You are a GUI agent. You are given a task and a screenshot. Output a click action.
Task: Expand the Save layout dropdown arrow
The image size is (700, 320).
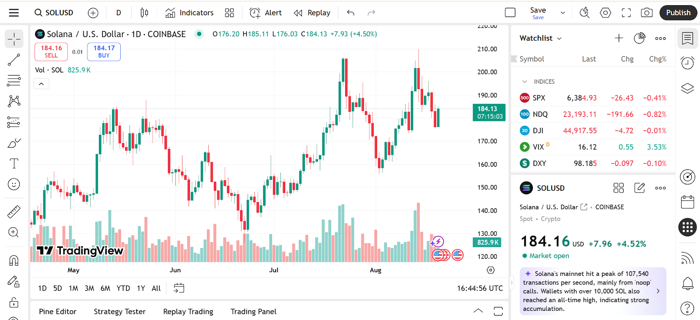click(x=563, y=13)
